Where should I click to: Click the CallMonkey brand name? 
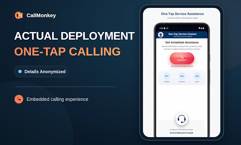(x=41, y=15)
